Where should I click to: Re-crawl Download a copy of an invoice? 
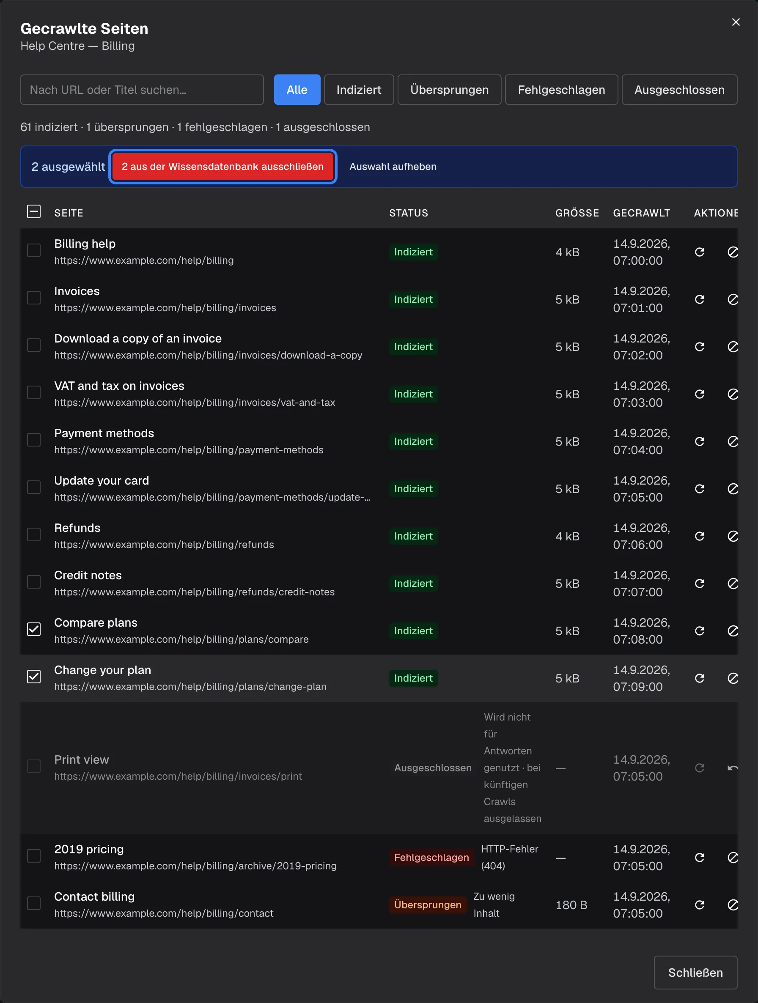click(x=700, y=347)
